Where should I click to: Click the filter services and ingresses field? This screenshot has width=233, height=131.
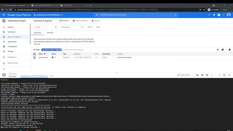point(74,50)
